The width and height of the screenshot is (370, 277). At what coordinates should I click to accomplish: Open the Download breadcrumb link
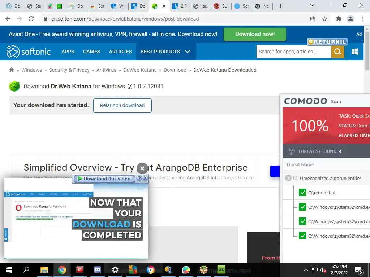[175, 70]
